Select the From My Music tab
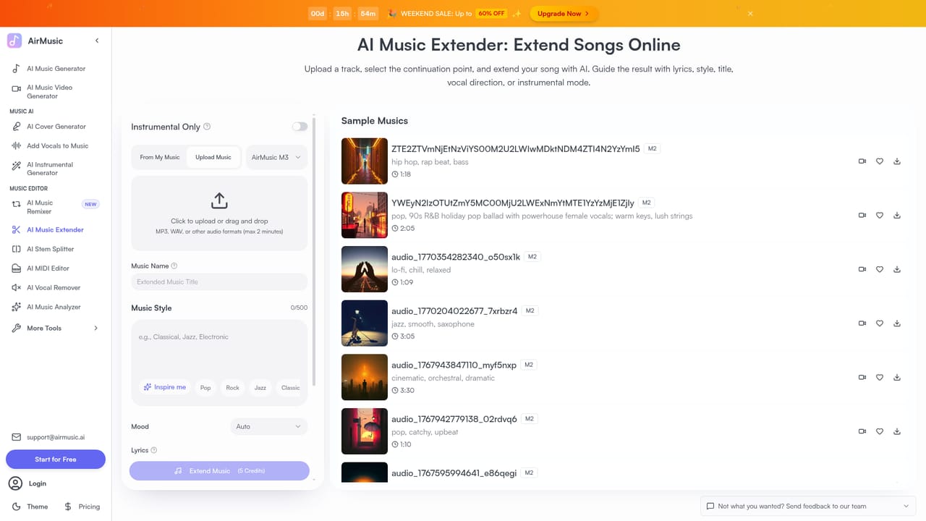 [160, 157]
